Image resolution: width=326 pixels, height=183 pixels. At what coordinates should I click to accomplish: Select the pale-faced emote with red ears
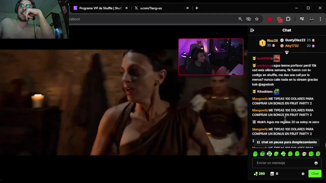click(304, 154)
